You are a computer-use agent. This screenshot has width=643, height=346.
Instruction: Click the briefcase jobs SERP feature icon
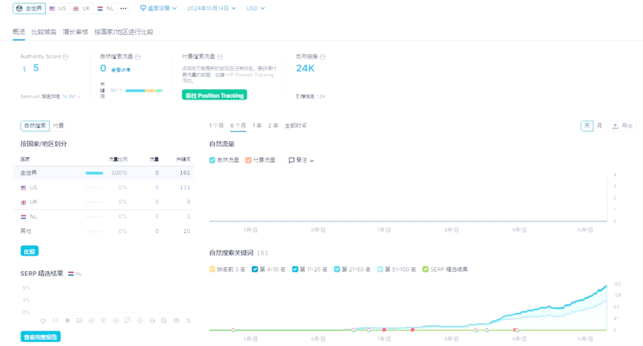[176, 320]
